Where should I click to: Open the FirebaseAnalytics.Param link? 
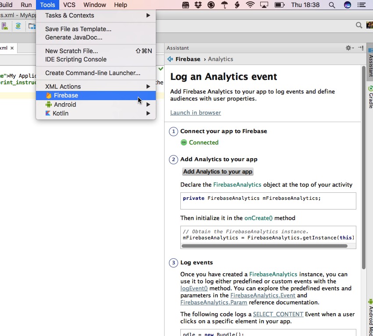pyautogui.click(x=214, y=303)
